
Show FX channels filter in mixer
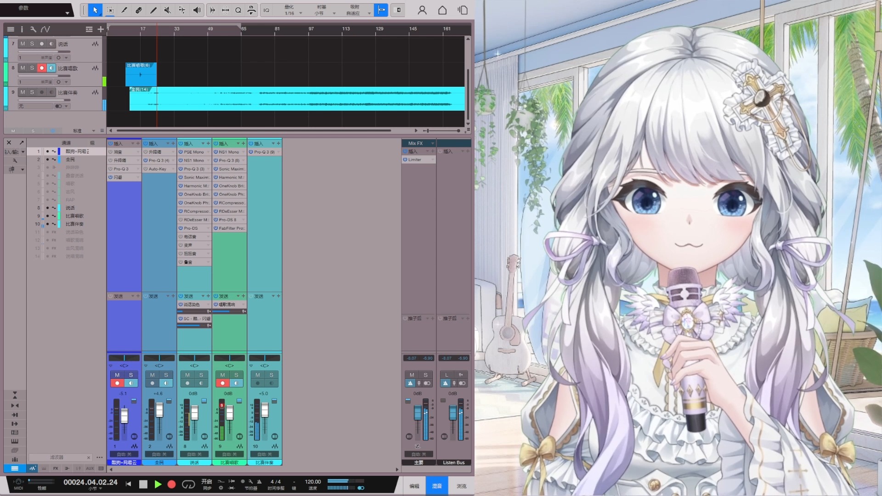click(56, 468)
